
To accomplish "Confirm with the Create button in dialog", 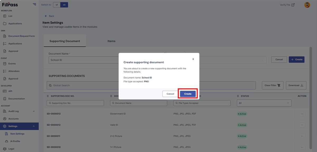I will (188, 94).
